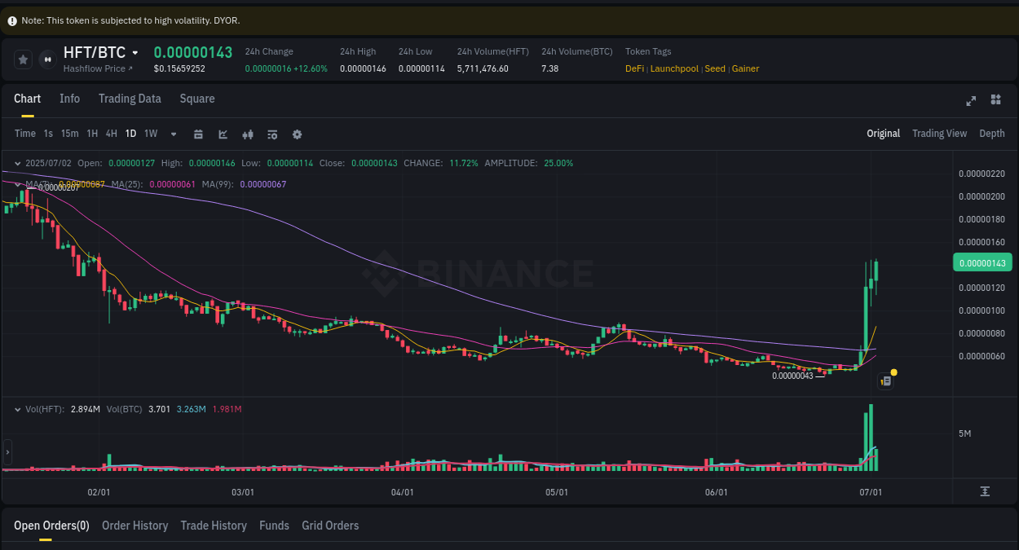
Task: Collapse the OHLC info row chevron
Action: point(18,163)
